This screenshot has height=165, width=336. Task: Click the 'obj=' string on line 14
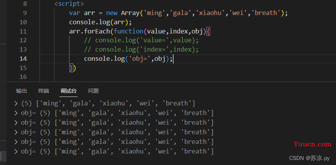click(140, 59)
